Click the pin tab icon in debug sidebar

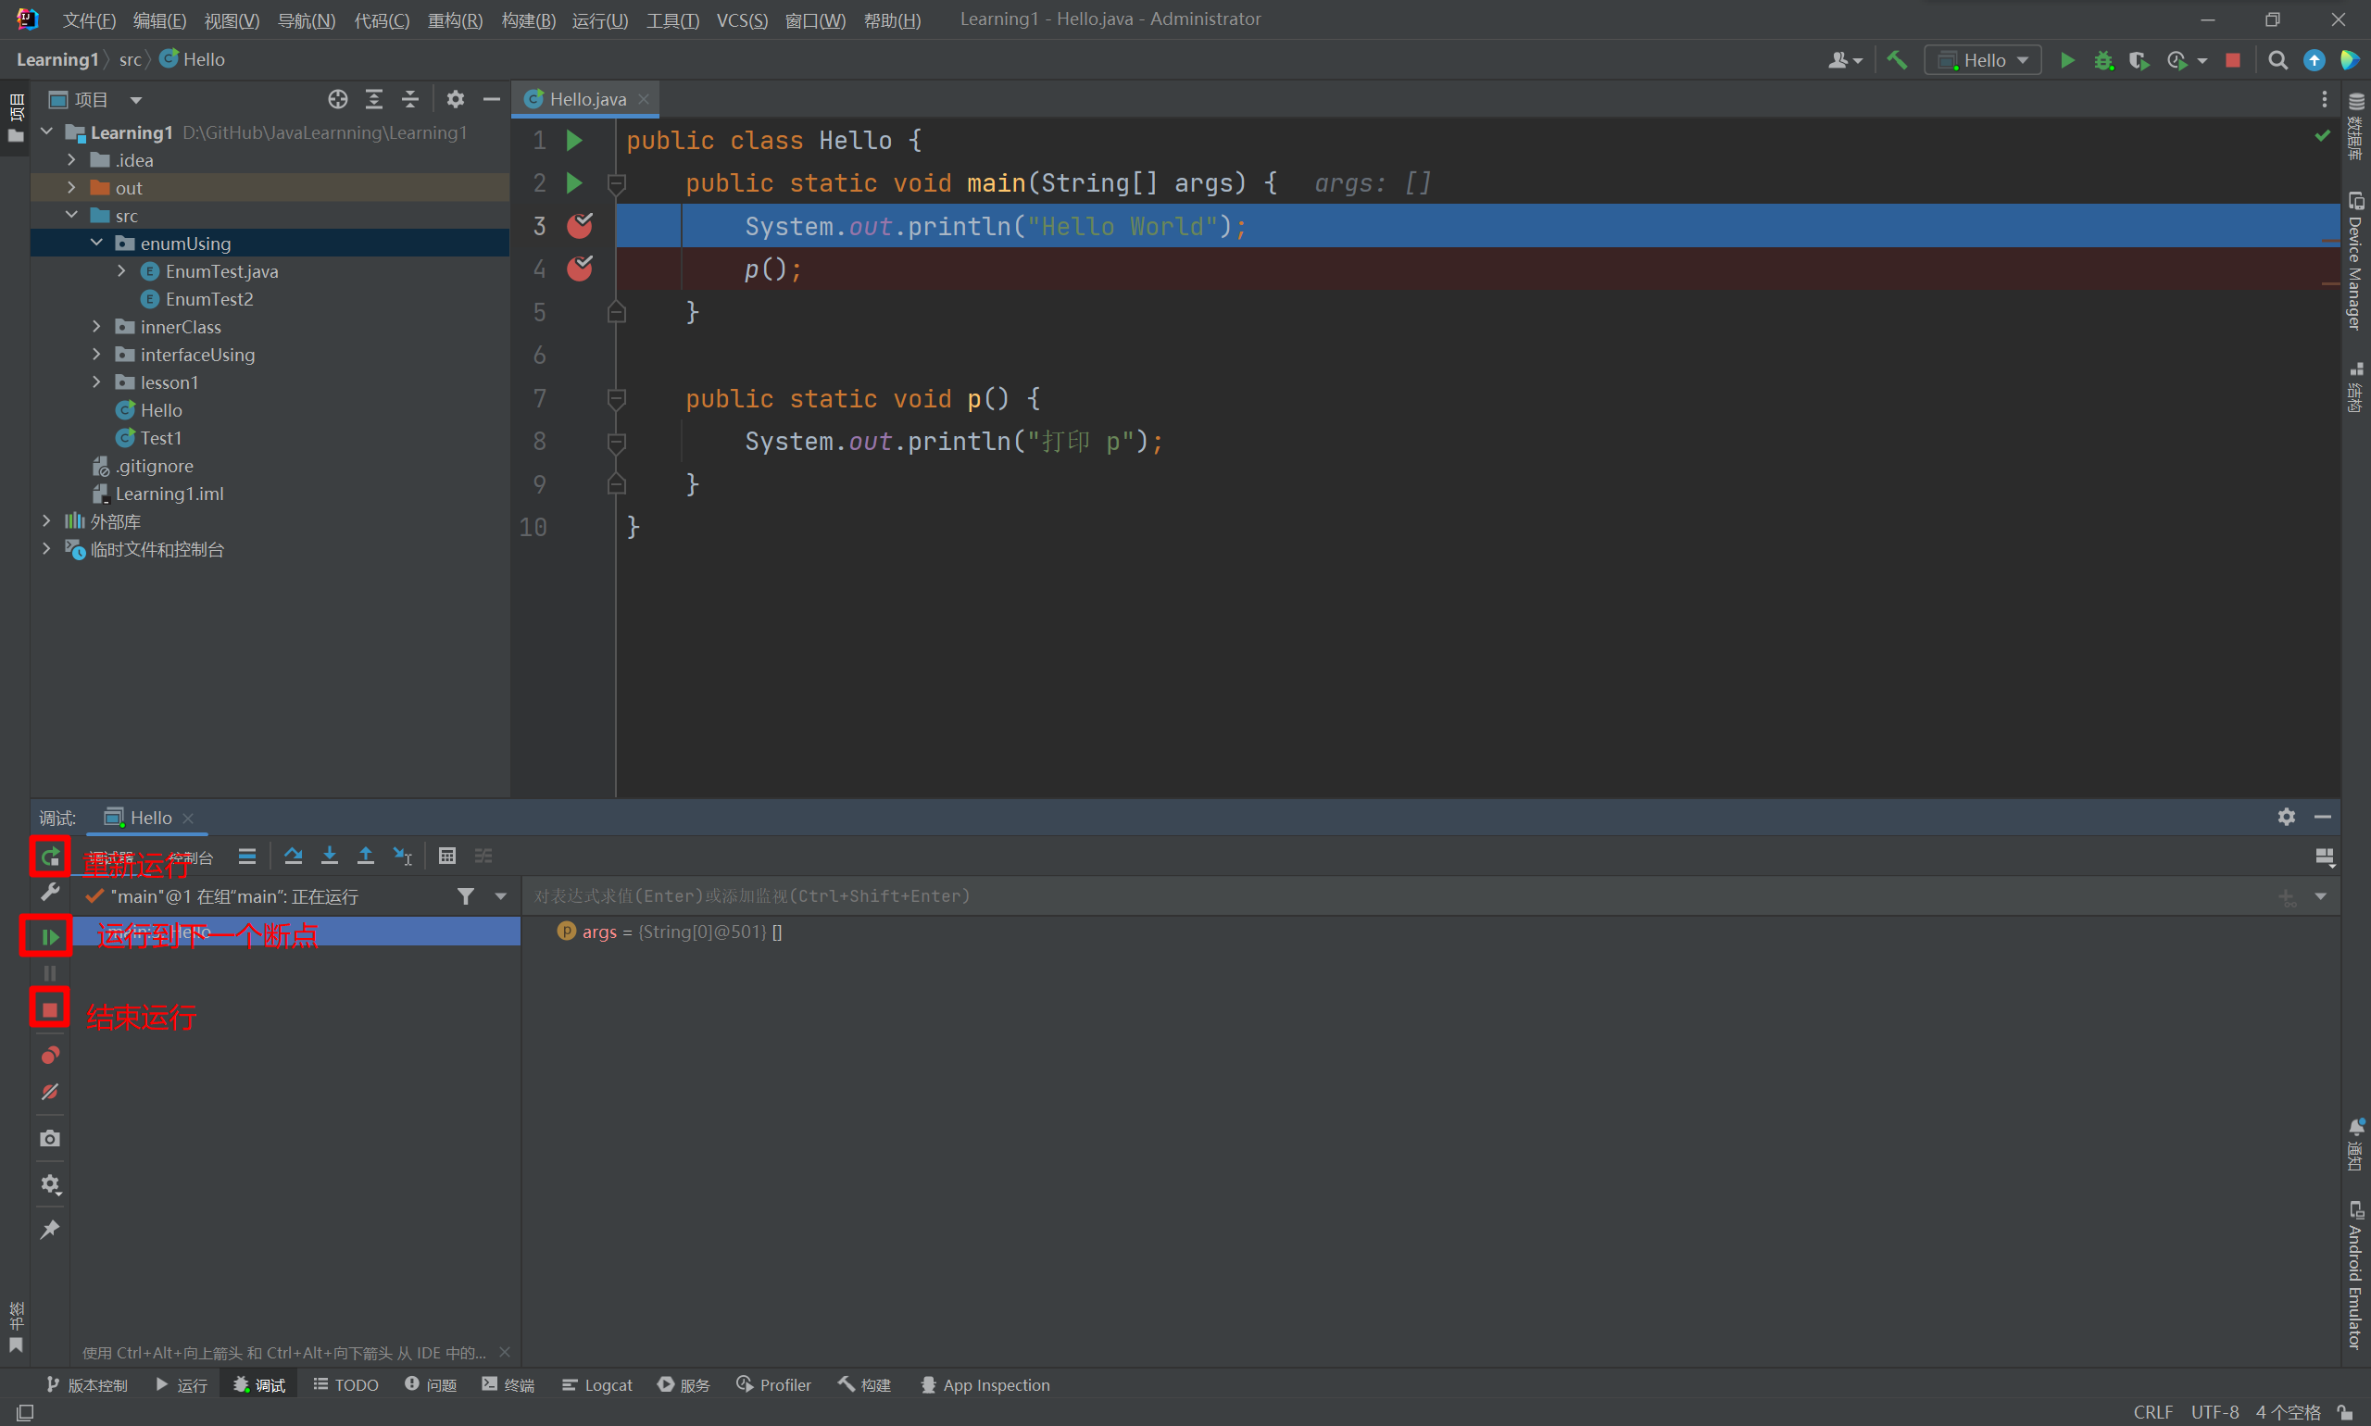click(x=50, y=1230)
